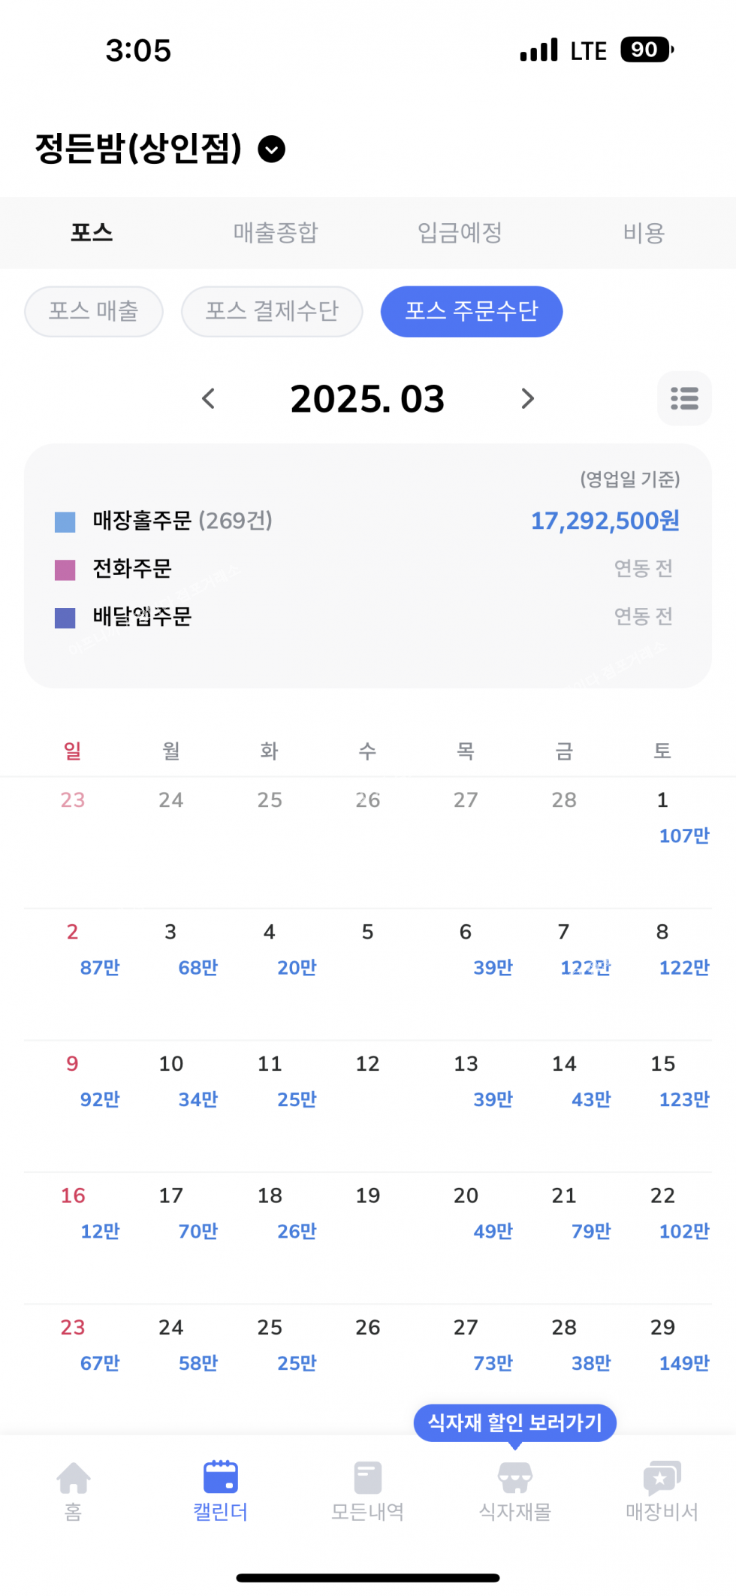Select the 포스 매출 filter chip
This screenshot has width=736, height=1596.
[94, 311]
